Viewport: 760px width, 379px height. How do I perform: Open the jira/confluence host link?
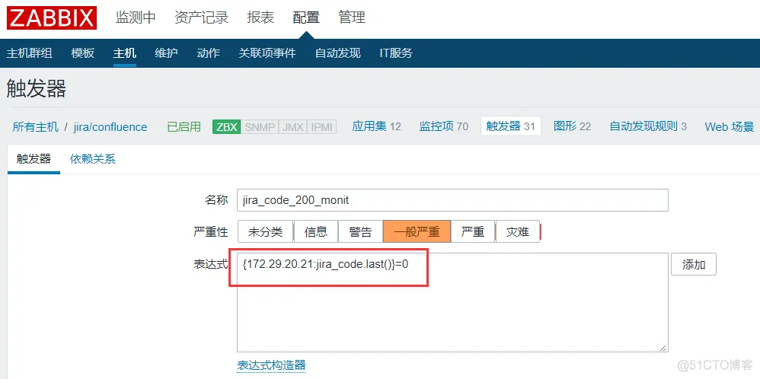[110, 127]
